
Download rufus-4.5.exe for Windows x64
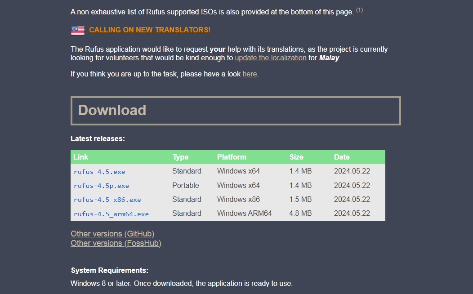pos(99,172)
